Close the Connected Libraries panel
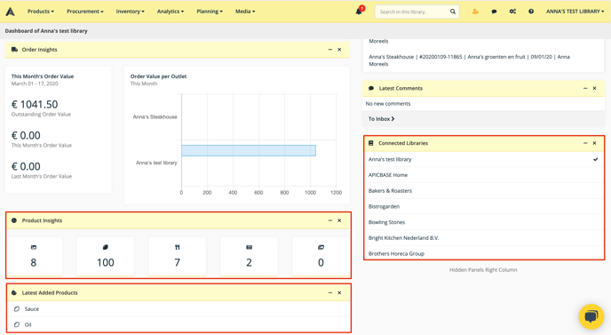611x335 pixels. (595, 143)
